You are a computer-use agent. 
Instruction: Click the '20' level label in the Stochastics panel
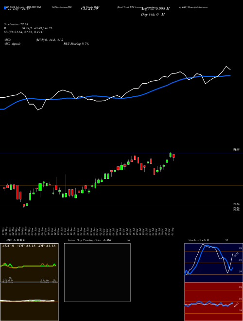click(241, 271)
